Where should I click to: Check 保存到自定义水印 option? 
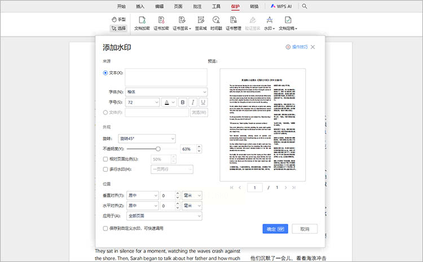[105, 228]
